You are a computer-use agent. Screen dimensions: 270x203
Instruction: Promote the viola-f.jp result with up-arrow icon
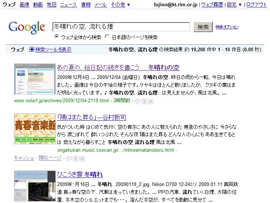click(x=144, y=101)
